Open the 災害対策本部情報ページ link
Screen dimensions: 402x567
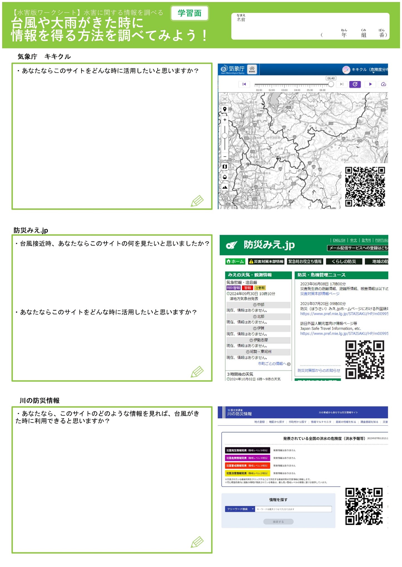[x=320, y=294]
